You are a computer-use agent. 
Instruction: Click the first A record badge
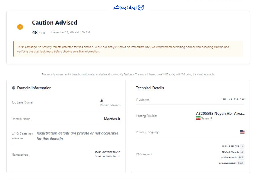point(242,146)
